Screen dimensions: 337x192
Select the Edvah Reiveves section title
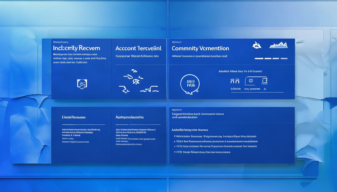click(x=74, y=117)
